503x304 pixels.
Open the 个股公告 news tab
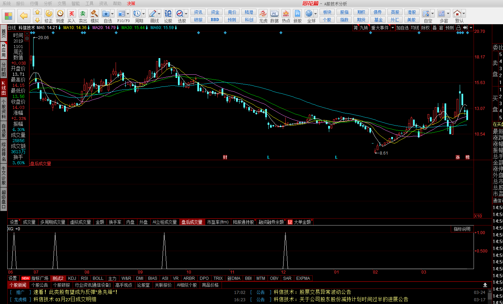pos(39,285)
